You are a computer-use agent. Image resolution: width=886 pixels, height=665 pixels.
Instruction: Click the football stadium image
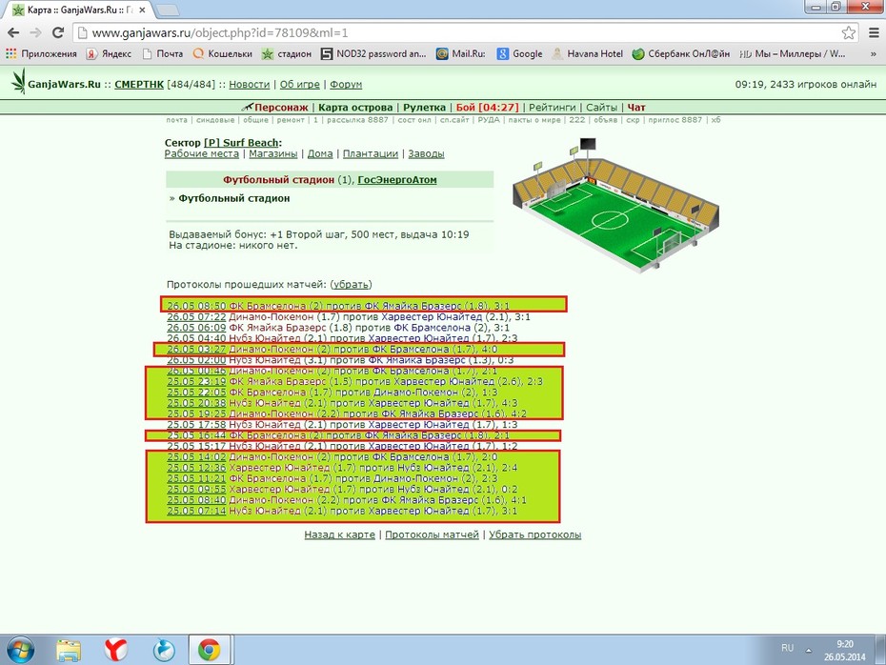coord(615,205)
